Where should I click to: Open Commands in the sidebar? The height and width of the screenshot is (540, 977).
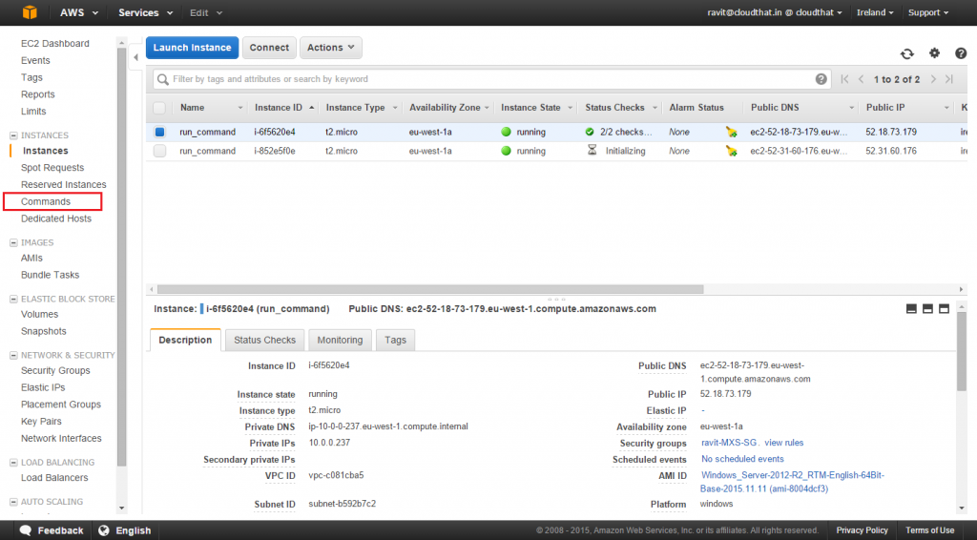(x=46, y=202)
